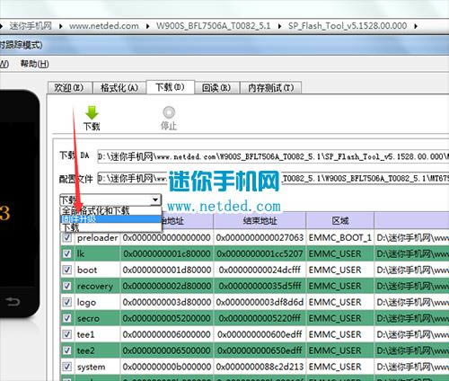Uncheck the boot partition checkbox
The image size is (449, 381).
coord(66,270)
